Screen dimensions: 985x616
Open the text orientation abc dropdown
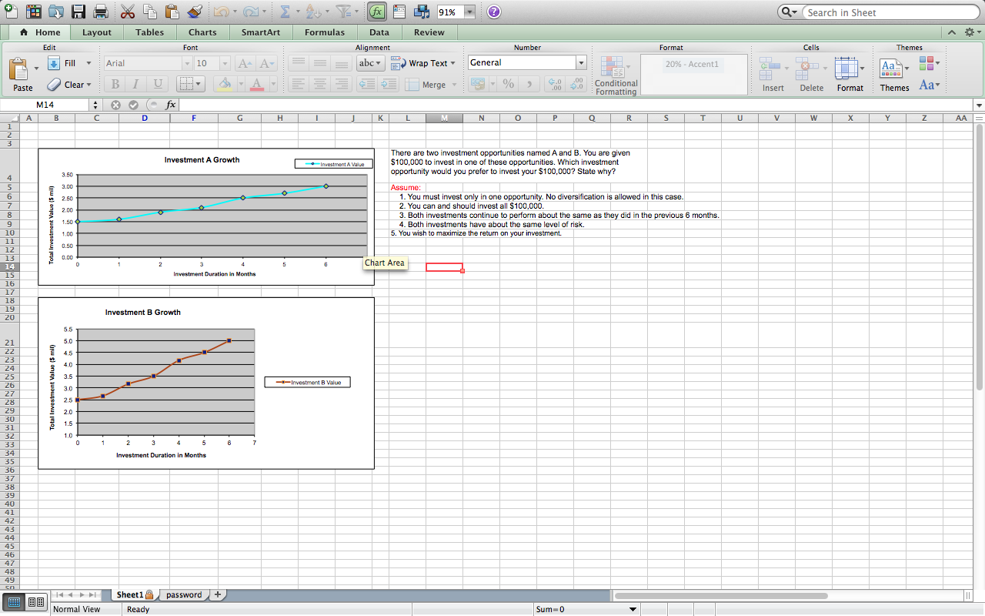(x=372, y=63)
